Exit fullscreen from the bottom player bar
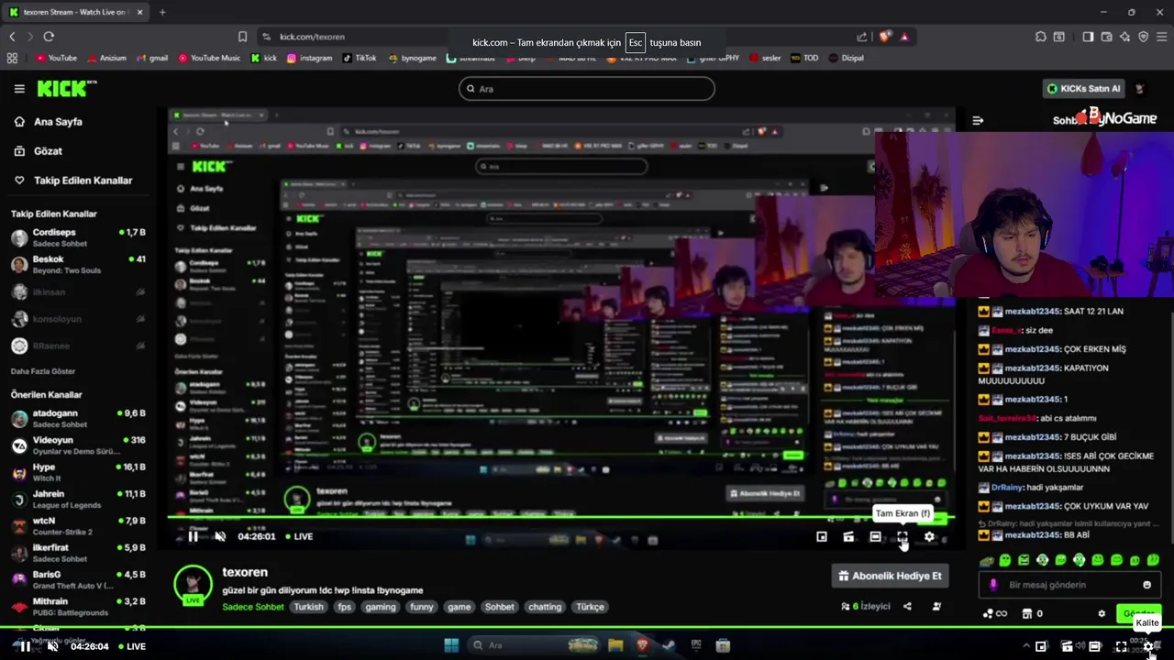This screenshot has width=1174, height=660. click(1121, 646)
